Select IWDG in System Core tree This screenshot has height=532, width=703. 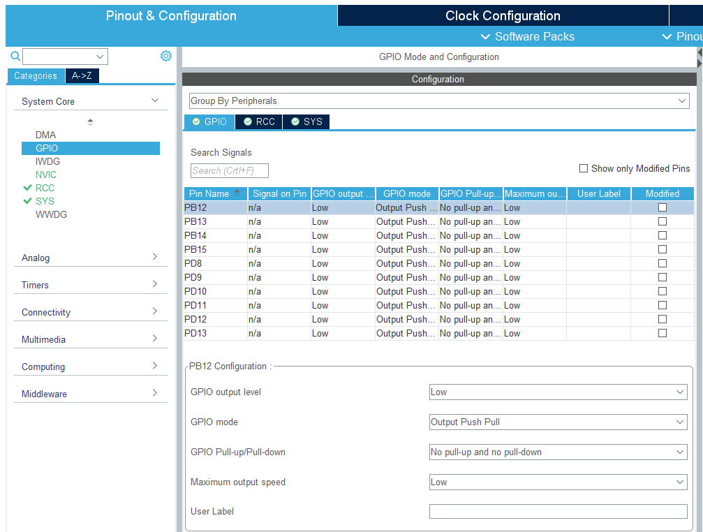click(47, 161)
